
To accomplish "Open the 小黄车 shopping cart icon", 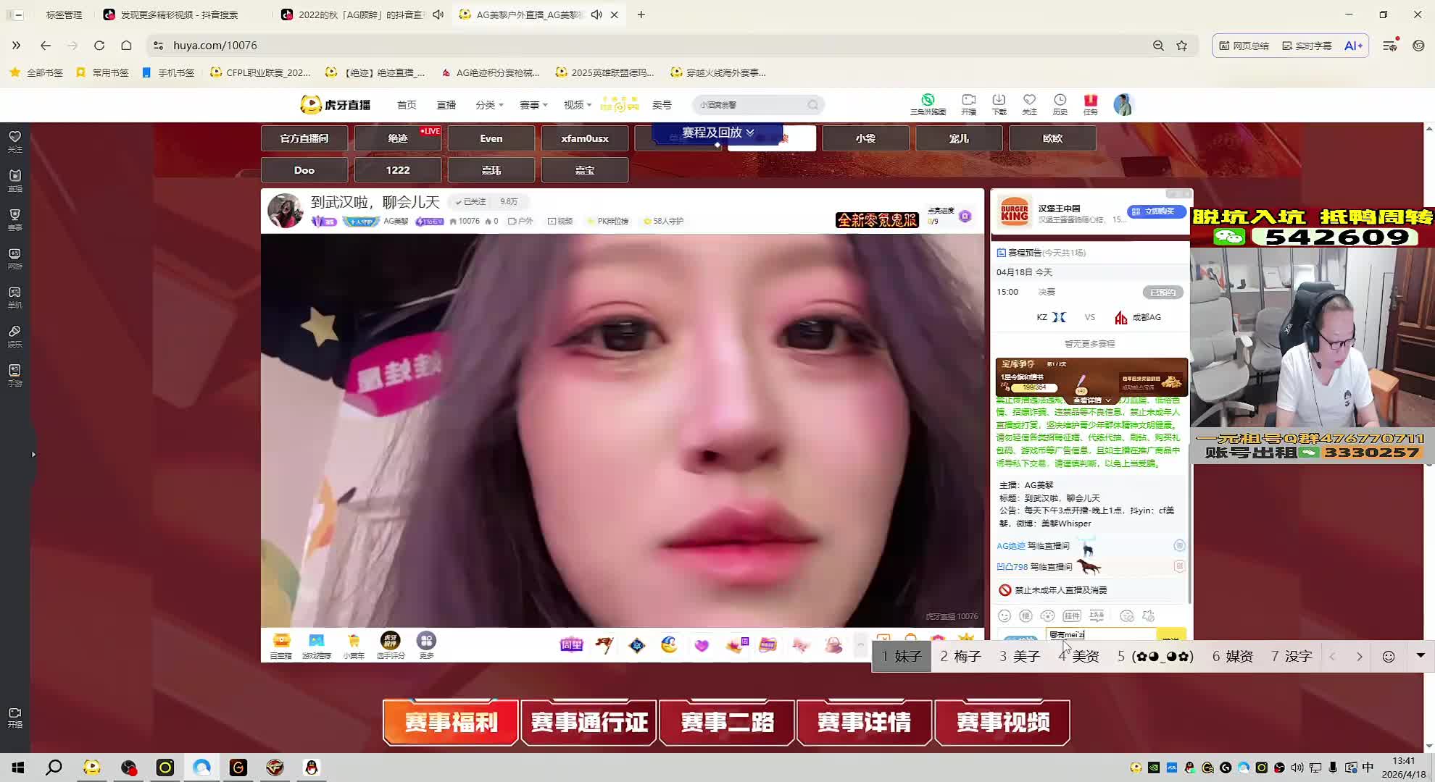I will click(354, 644).
